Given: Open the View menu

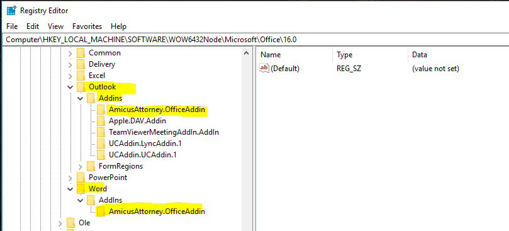Looking at the screenshot, I should click(55, 26).
